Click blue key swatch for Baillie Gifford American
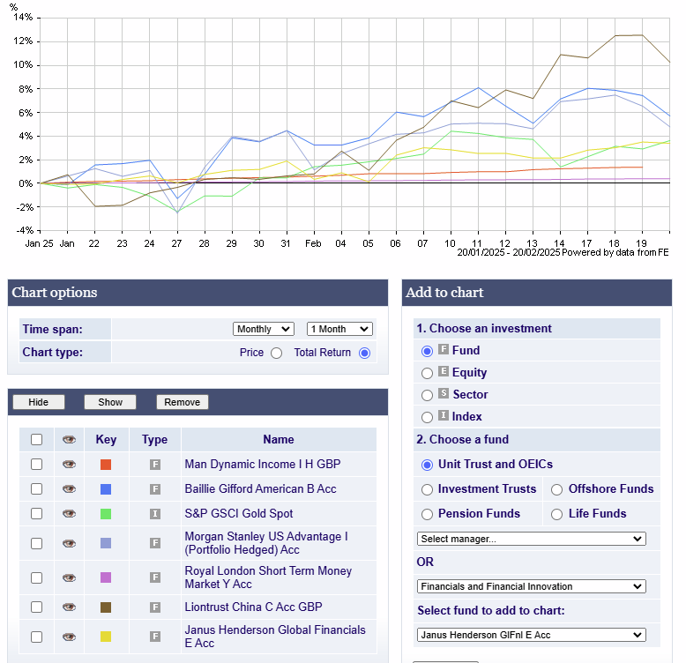686x663 pixels. click(106, 489)
